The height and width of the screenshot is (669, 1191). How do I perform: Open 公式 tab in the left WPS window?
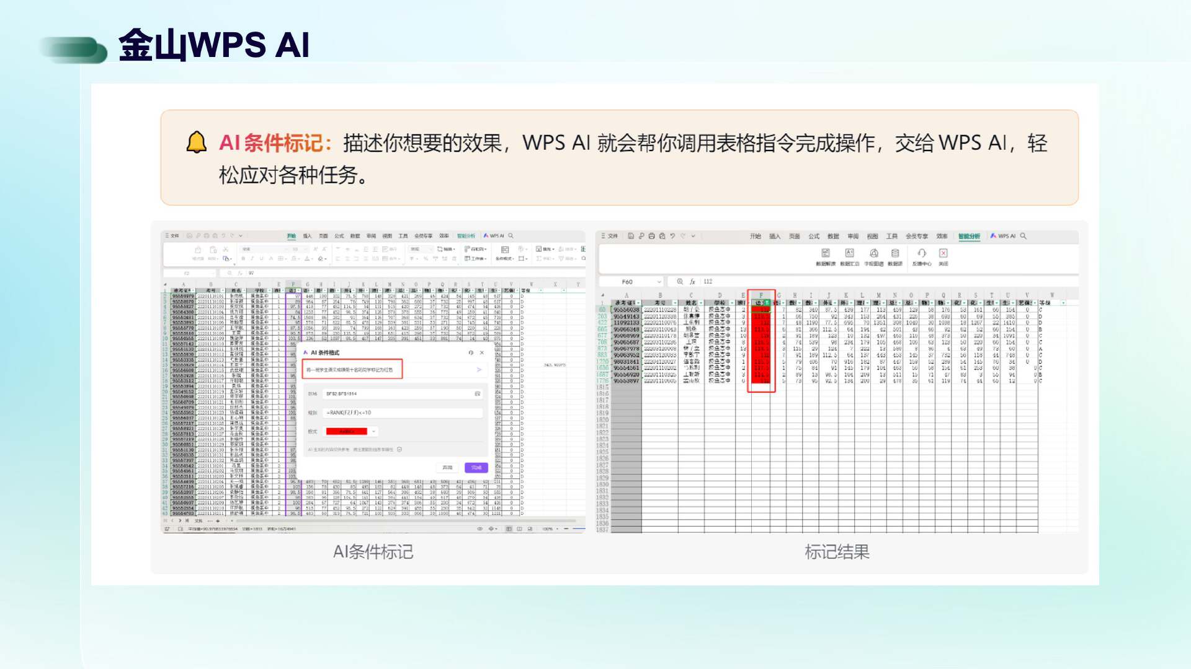pos(339,236)
